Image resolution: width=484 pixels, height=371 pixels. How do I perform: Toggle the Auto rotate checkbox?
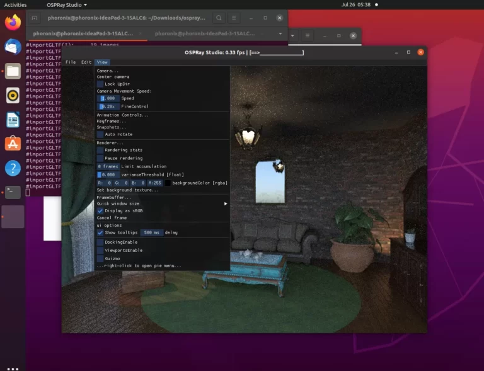point(100,134)
